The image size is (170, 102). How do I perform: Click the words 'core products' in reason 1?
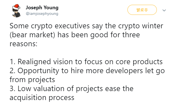pyautogui.click(x=139, y=62)
